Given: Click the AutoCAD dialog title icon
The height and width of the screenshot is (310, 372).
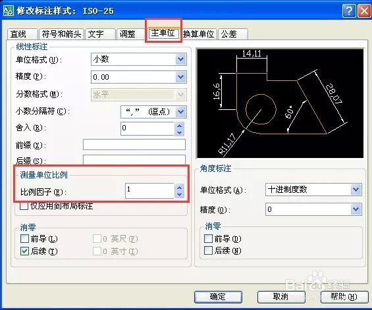Looking at the screenshot, I should (9, 11).
